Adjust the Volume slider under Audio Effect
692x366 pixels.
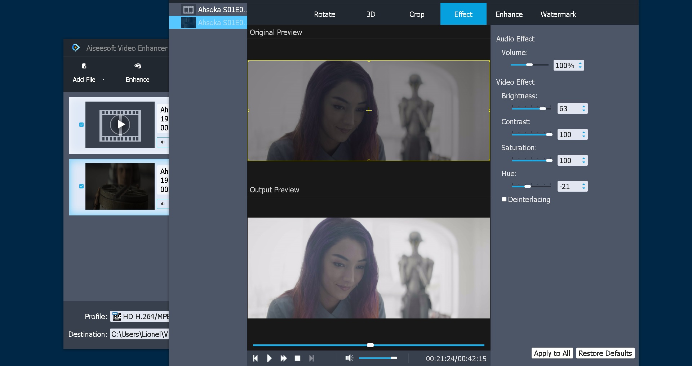pos(529,65)
